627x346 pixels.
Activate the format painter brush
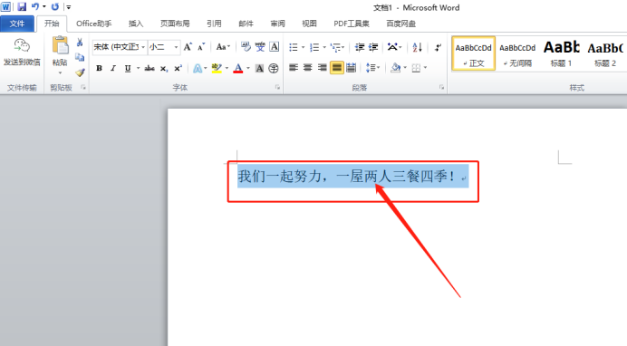[80, 72]
